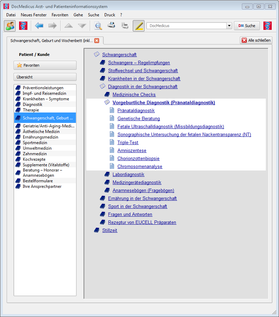Select Präventionsleistungen in sidebar list
Image resolution: width=279 pixels, height=317 pixels.
(x=45, y=88)
